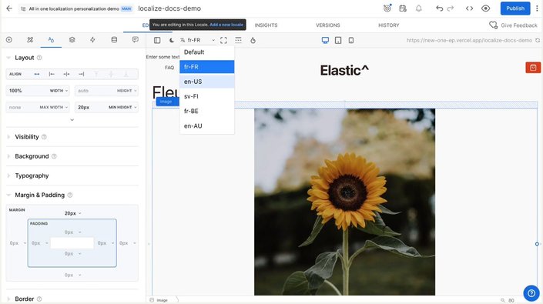This screenshot has width=543, height=304.
Task: Select Default locale option
Action: 206,52
